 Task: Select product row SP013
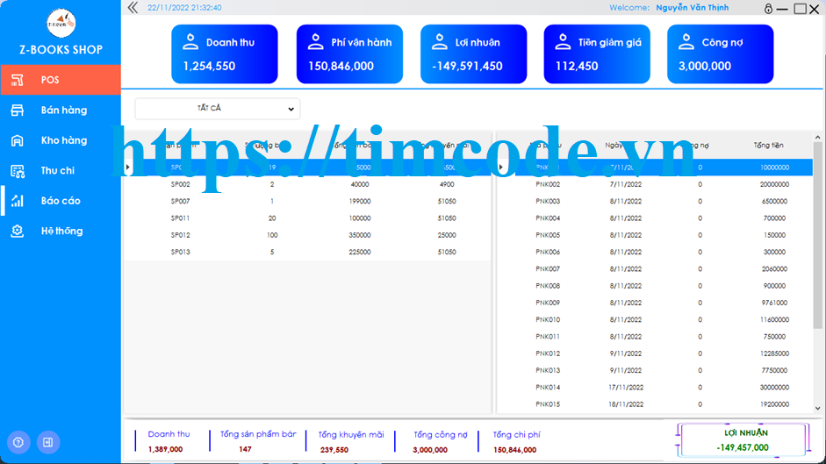tap(307, 252)
